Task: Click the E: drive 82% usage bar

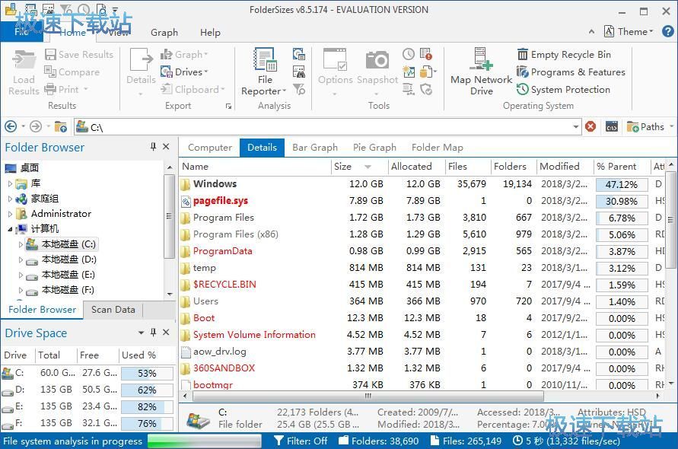Action: point(147,407)
